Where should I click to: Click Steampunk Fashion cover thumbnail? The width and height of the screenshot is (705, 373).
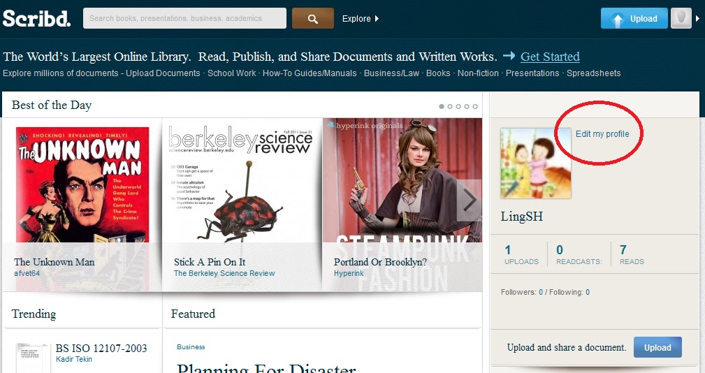tap(402, 181)
